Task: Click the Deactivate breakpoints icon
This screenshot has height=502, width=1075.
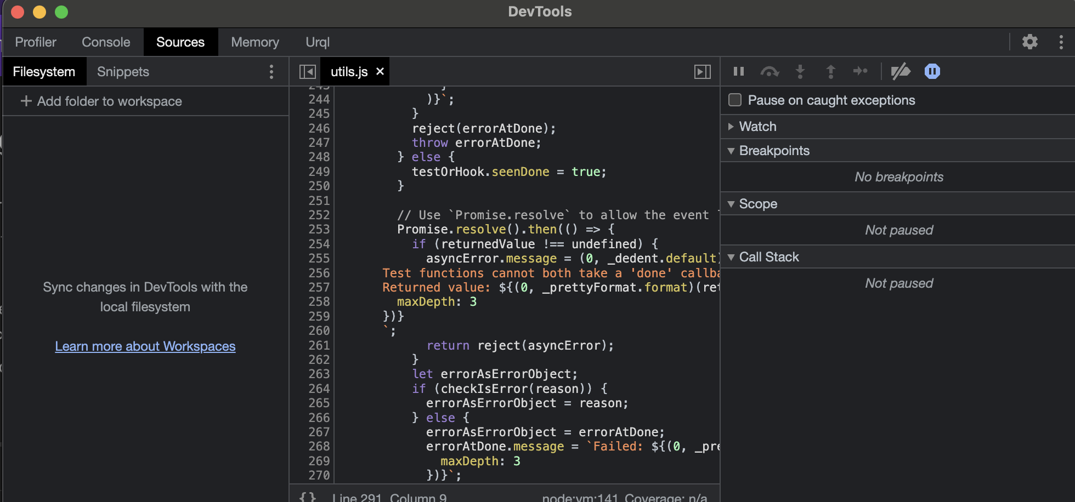Action: (901, 71)
